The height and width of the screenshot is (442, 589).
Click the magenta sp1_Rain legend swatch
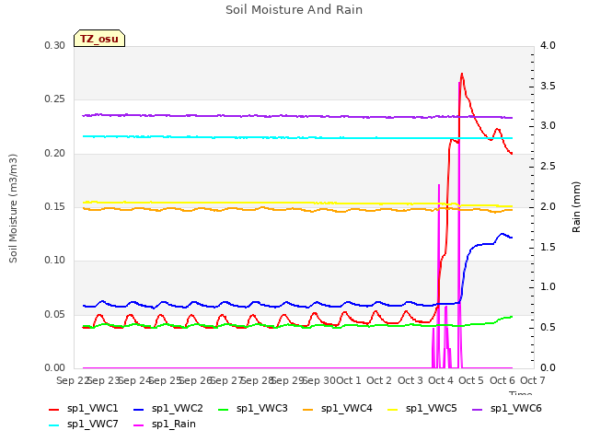139,425
